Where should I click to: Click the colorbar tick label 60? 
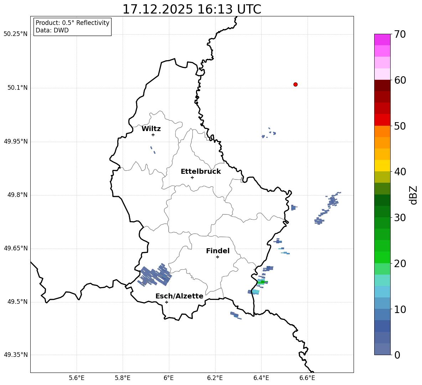point(400,80)
